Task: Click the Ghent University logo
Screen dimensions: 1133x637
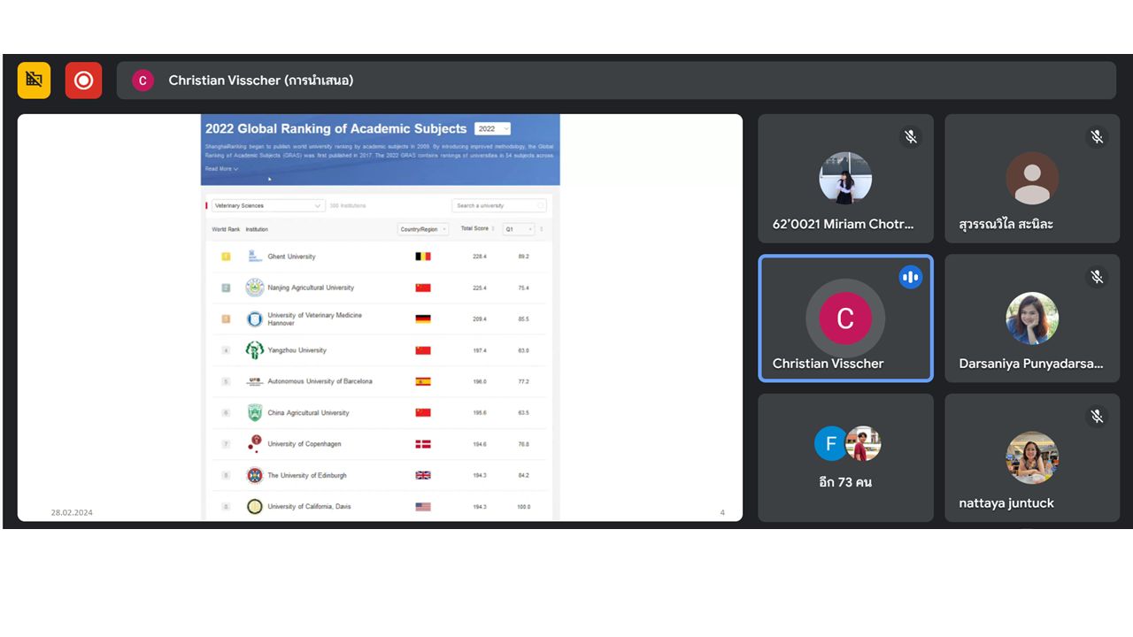Action: (x=254, y=257)
